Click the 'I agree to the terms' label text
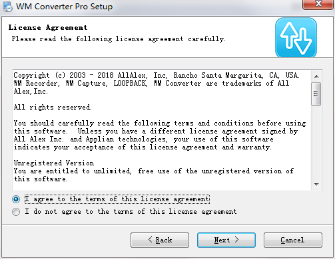 (x=117, y=199)
